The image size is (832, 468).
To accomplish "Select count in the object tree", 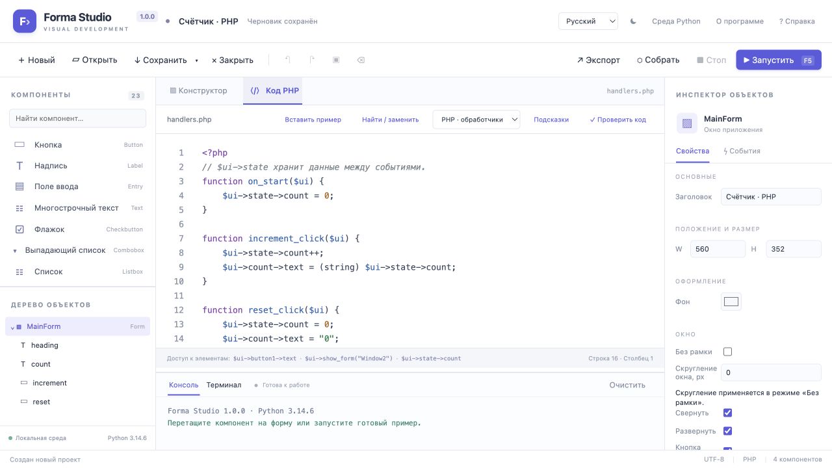I will click(78, 364).
